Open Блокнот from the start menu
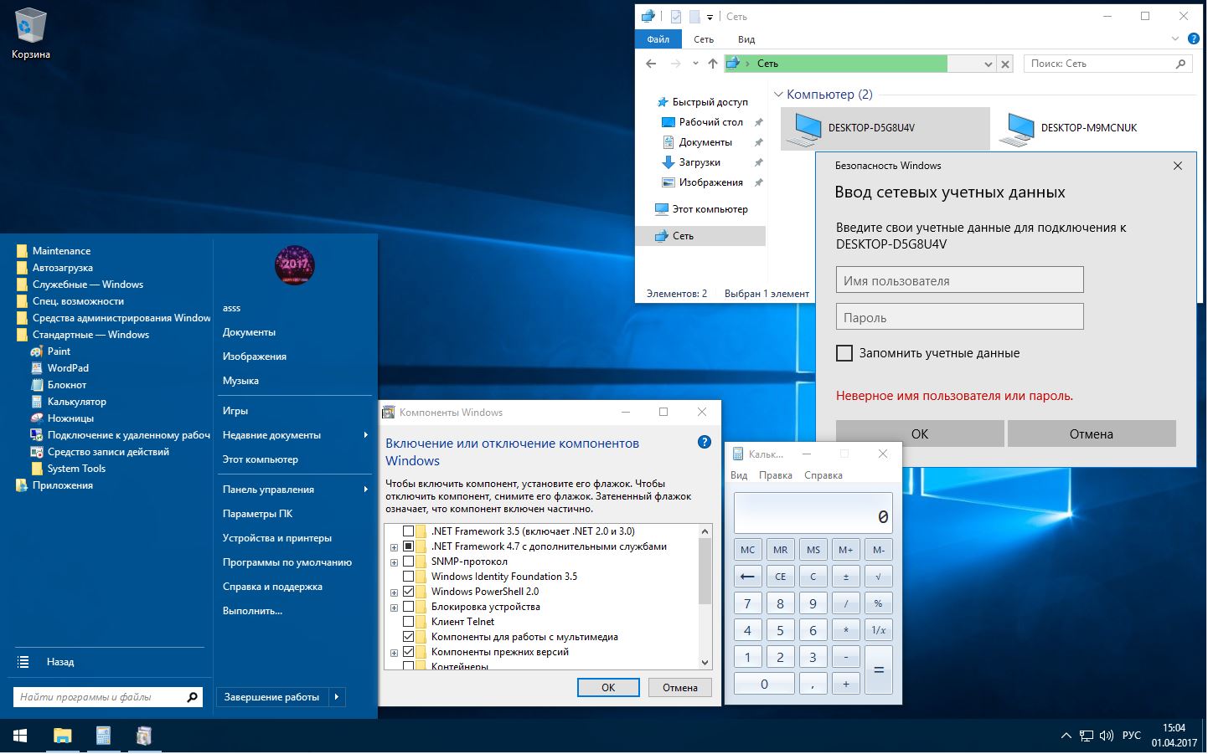 pyautogui.click(x=67, y=385)
